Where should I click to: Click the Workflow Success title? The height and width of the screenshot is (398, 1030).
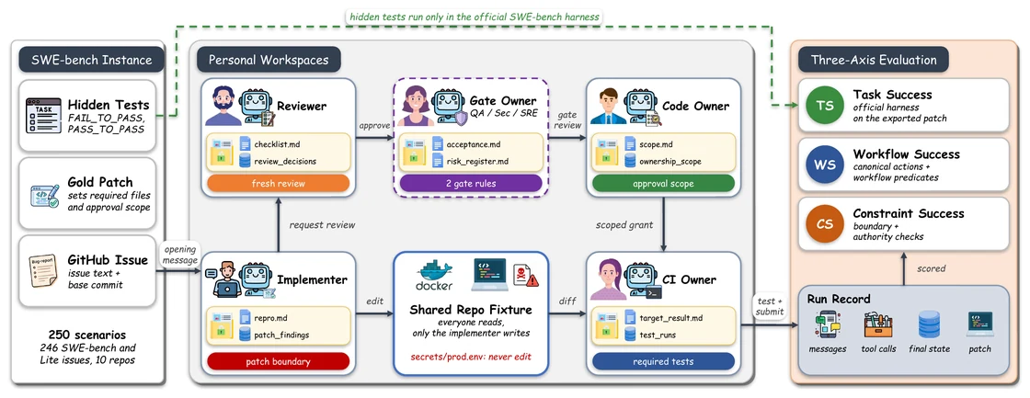(907, 154)
